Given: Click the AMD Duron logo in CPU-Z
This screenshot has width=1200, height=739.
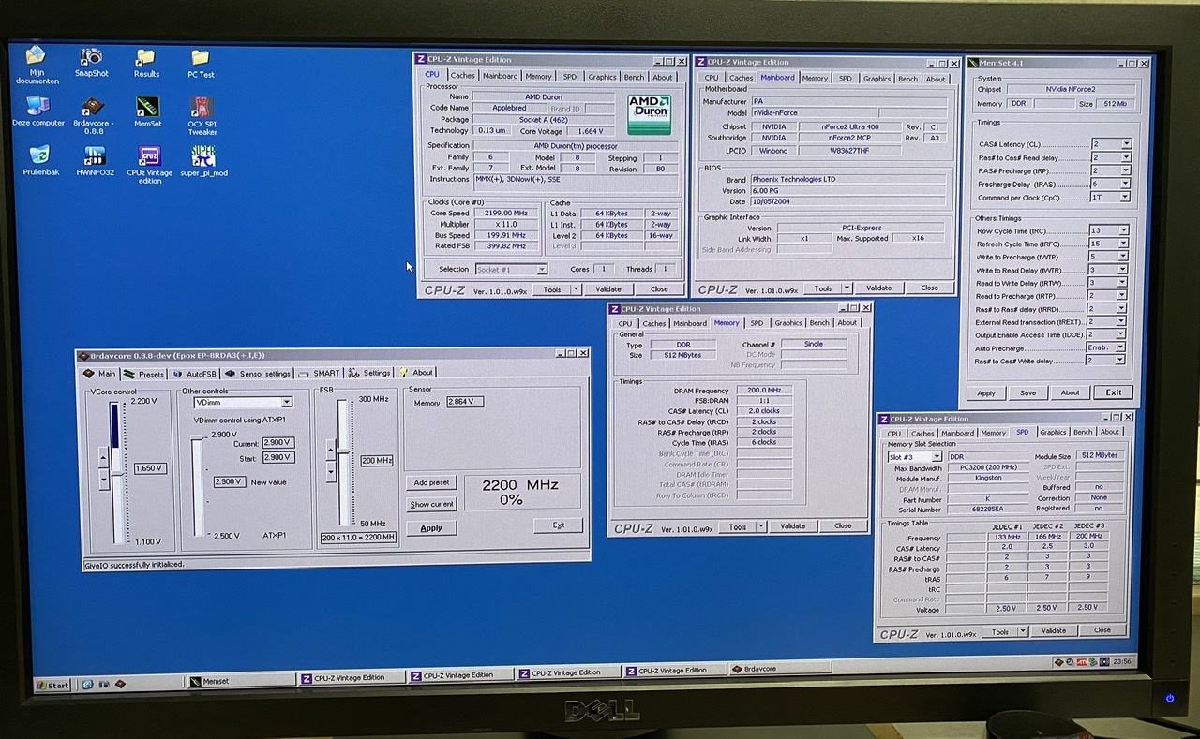Looking at the screenshot, I should tap(649, 112).
